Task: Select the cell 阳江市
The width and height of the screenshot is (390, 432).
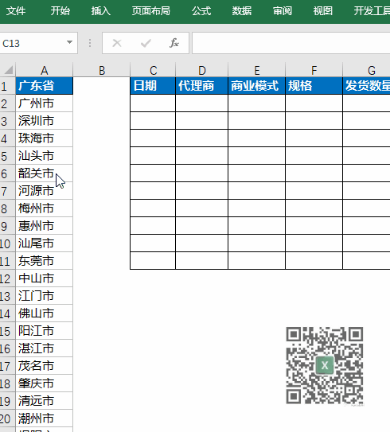Action: point(45,331)
